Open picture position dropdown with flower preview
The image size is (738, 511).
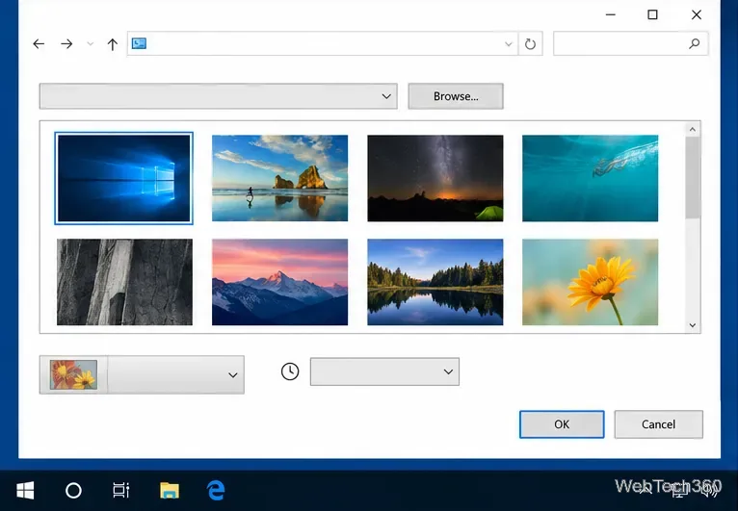(x=142, y=374)
